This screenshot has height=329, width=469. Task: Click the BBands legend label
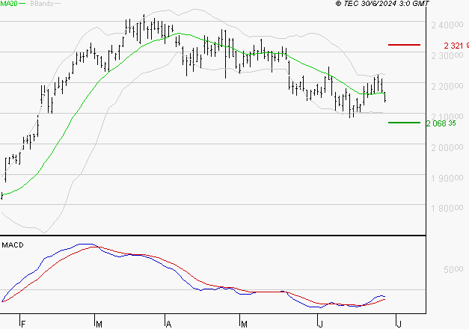coord(42,4)
